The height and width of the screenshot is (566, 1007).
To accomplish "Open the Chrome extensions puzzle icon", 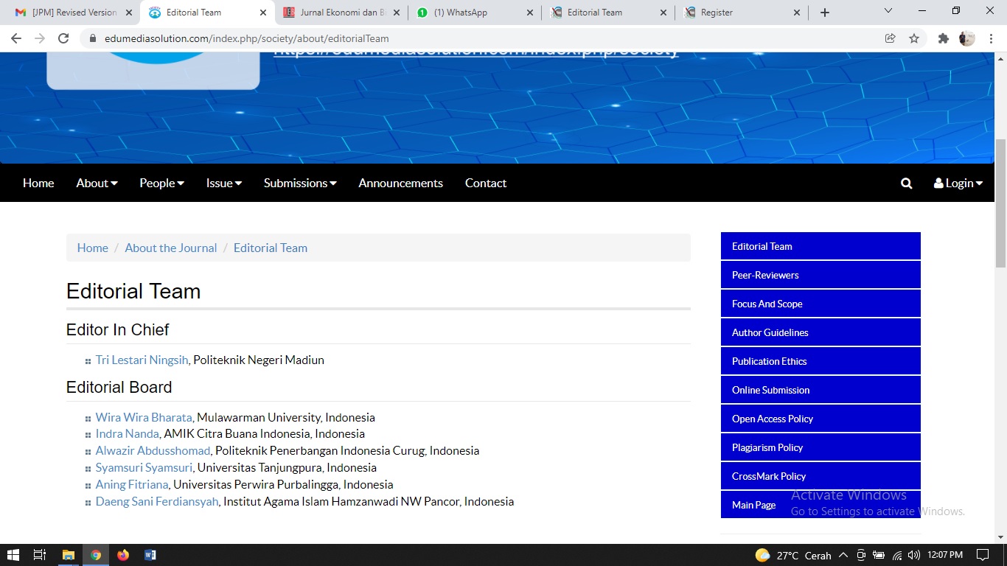I will [943, 38].
